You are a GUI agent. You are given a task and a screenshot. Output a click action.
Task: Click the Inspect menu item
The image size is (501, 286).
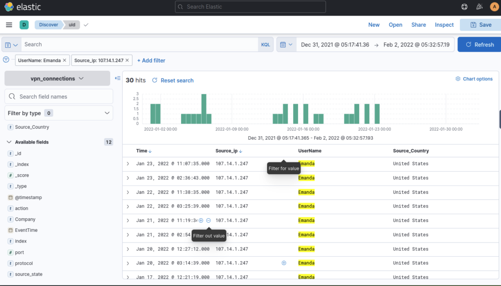444,24
